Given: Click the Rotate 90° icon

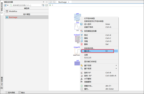Looking at the screenshot, I should 82,73.
